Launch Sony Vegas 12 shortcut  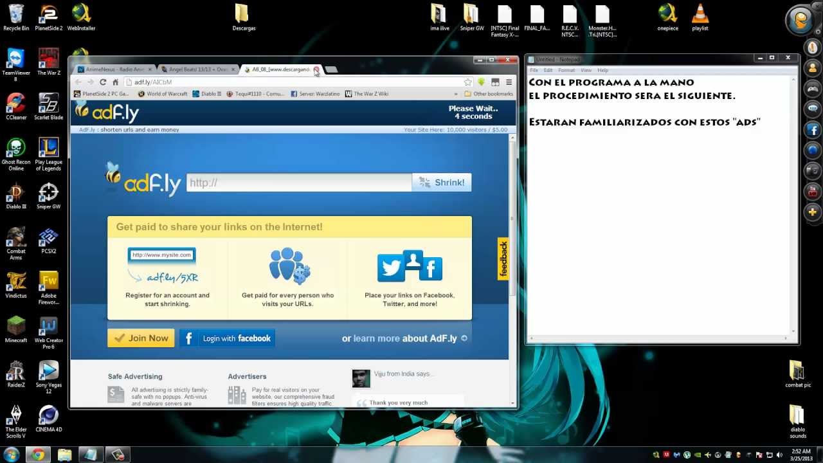(48, 377)
